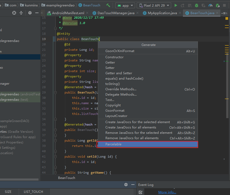Click BeanTouch breadcrumb in navigation bar
This screenshot has width=230, height=195.
(89, 5)
